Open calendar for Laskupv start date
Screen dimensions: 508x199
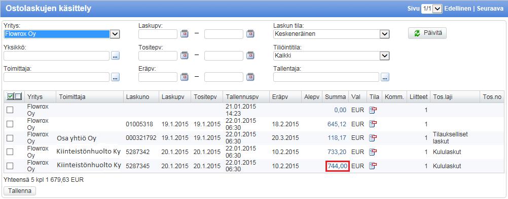(185, 33)
